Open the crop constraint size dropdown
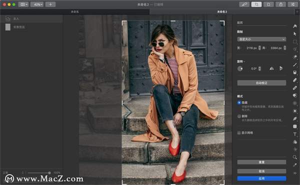Screen dimensions: 300x185 coord(261,39)
